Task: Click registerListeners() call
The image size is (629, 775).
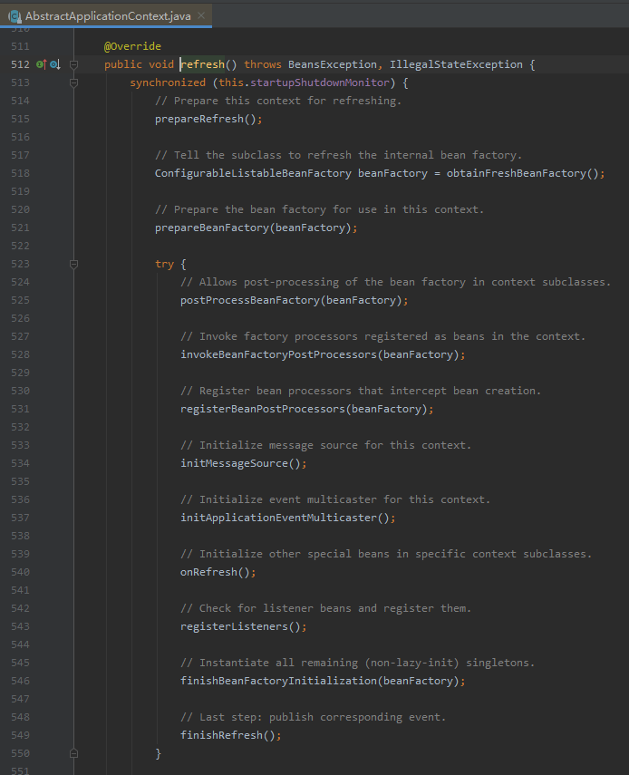Action: click(x=243, y=626)
